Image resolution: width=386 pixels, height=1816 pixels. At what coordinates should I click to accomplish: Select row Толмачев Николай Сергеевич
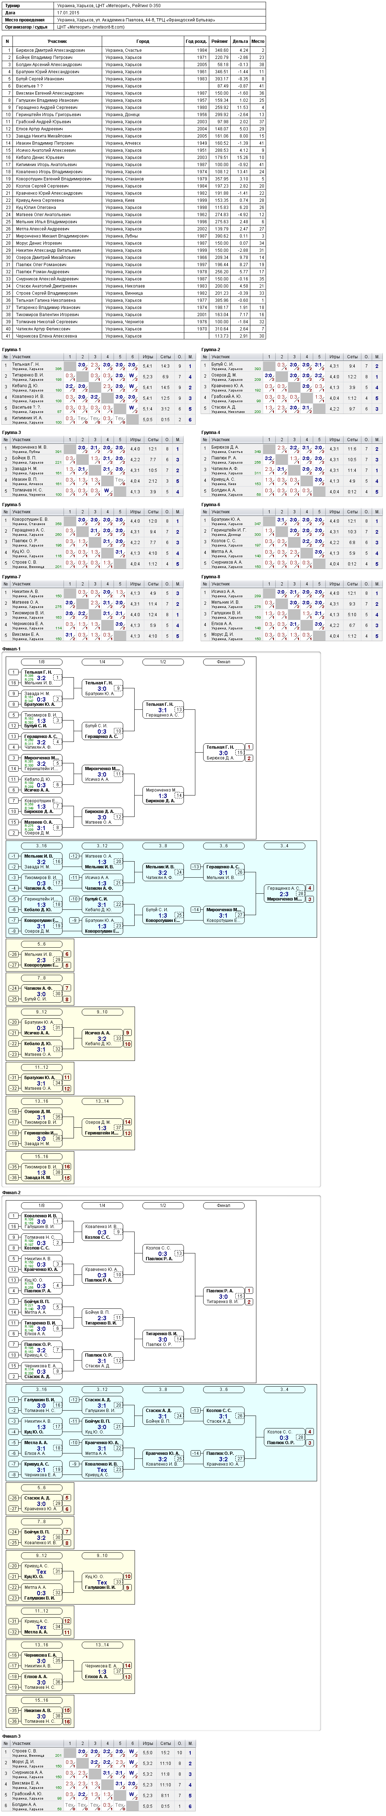[x=134, y=321]
